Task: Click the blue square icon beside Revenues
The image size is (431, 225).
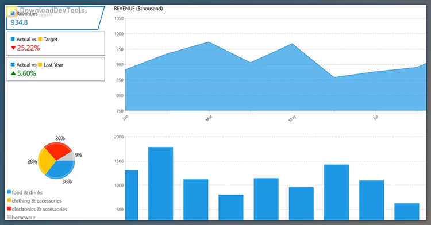Action: click(13, 13)
